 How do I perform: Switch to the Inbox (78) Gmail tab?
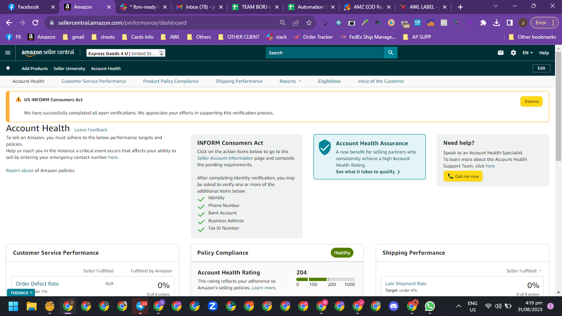(199, 7)
